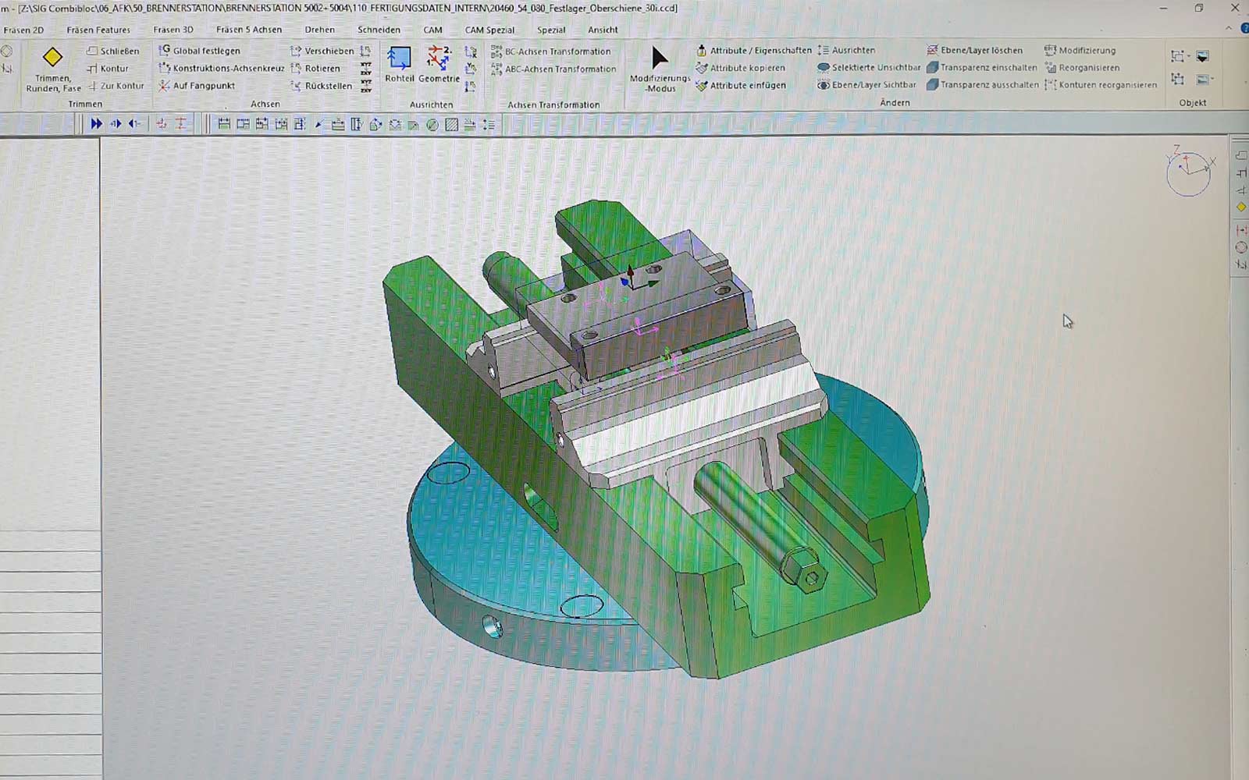1249x780 pixels.
Task: Enable Transparenz einschalten
Action: pos(981,67)
